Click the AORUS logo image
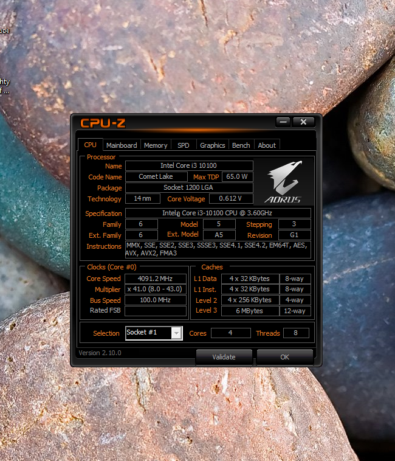This screenshot has width=395, height=461. coord(283,182)
